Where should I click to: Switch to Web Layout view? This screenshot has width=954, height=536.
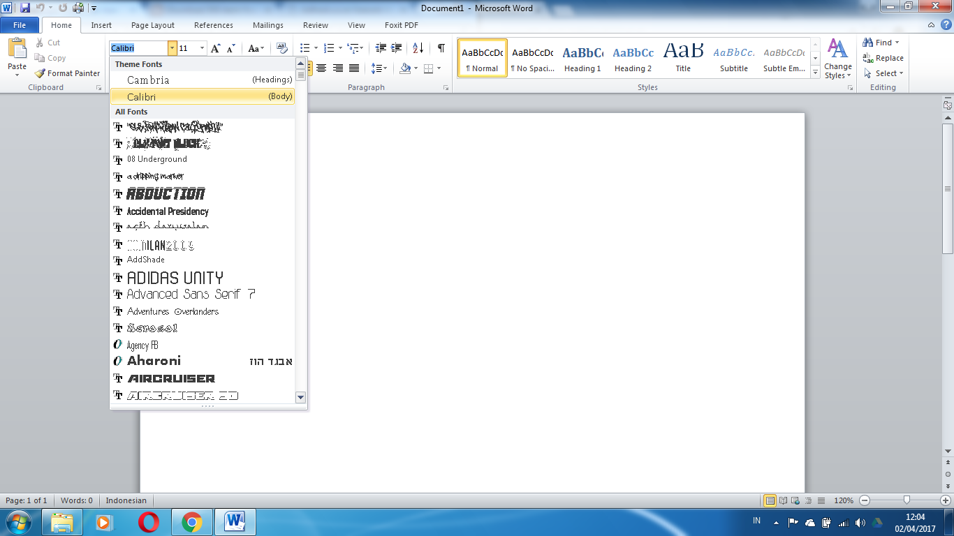pos(796,500)
